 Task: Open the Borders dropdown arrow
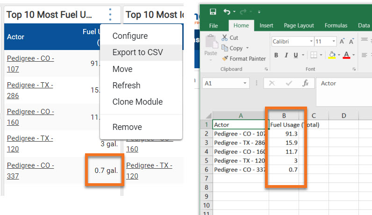321,55
